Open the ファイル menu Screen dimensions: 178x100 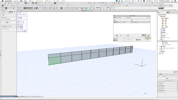coord(16,1)
